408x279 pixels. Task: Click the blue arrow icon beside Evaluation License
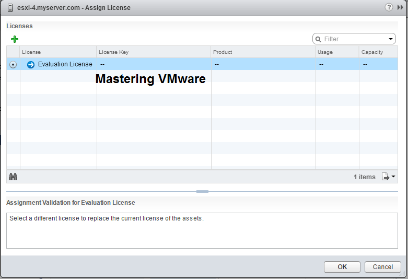[x=31, y=65]
